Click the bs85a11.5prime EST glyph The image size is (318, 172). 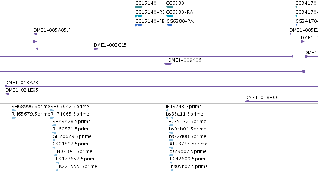coord(169,118)
